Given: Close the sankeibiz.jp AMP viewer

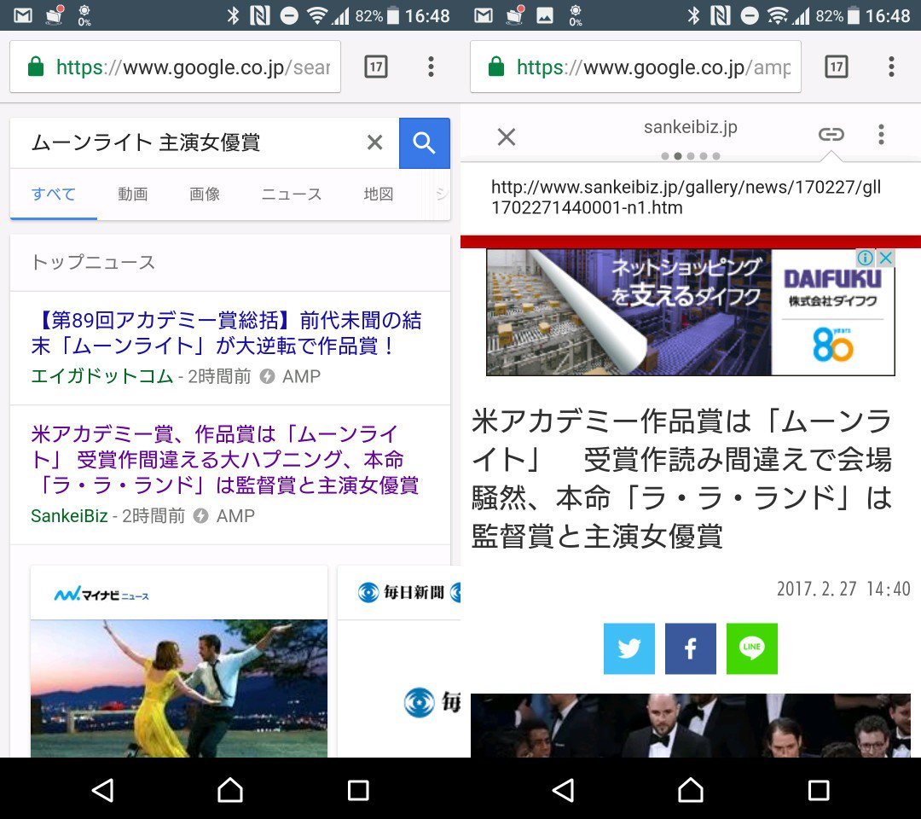Looking at the screenshot, I should pos(507,136).
